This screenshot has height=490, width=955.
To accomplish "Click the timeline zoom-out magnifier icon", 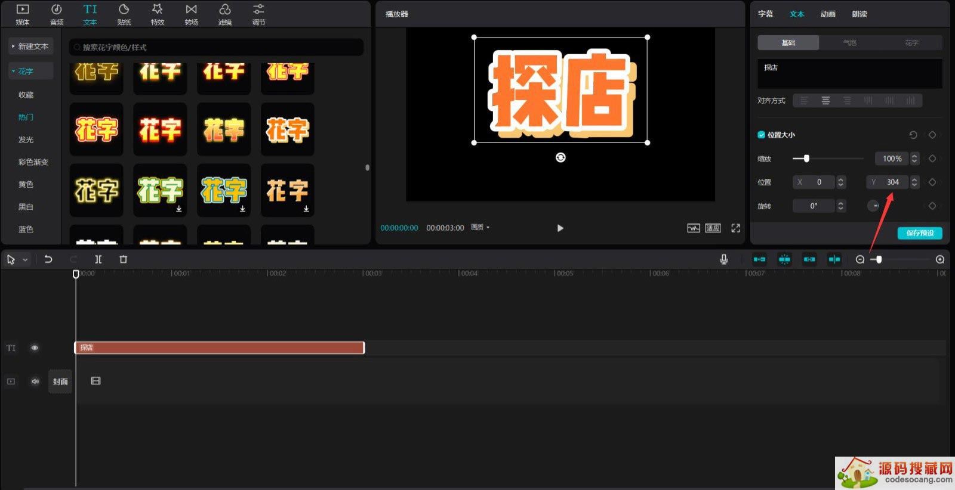I will tap(860, 259).
